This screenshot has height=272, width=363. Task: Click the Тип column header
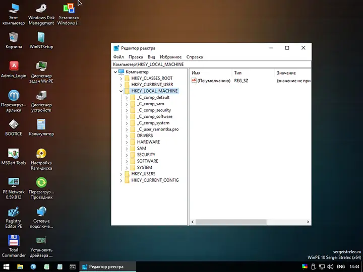pos(253,73)
